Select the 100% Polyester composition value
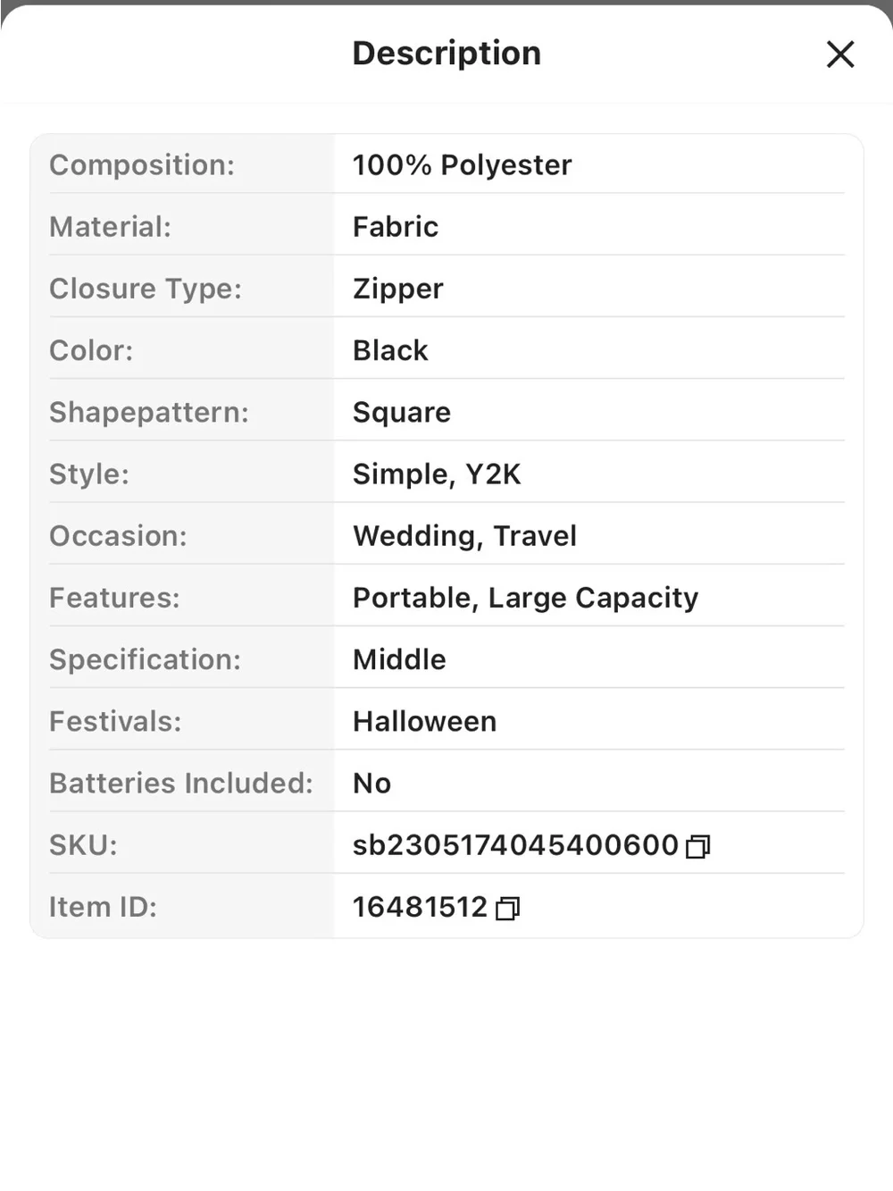The image size is (893, 1191). 462,165
